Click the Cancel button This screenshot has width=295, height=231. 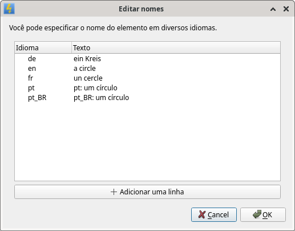214,214
